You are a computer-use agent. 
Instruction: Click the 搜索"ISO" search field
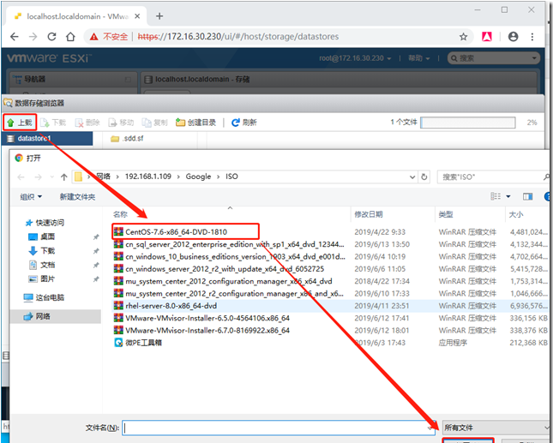492,177
